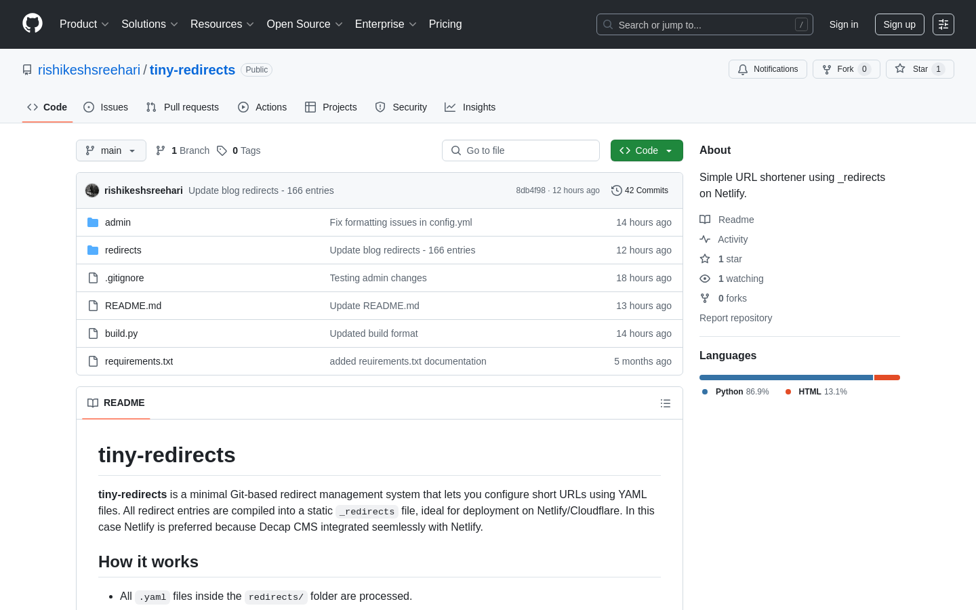Click the Fork button's fork icon
This screenshot has height=610, width=976.
click(827, 69)
